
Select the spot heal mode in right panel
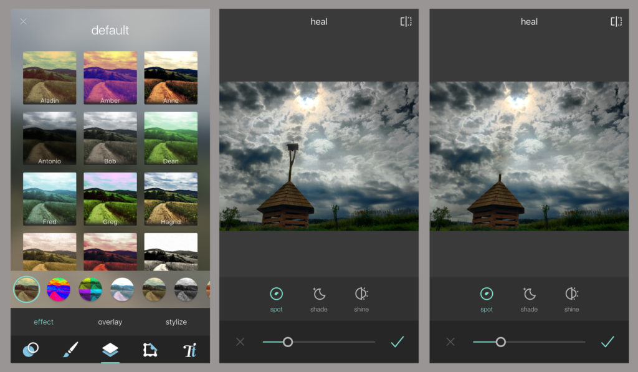click(487, 298)
